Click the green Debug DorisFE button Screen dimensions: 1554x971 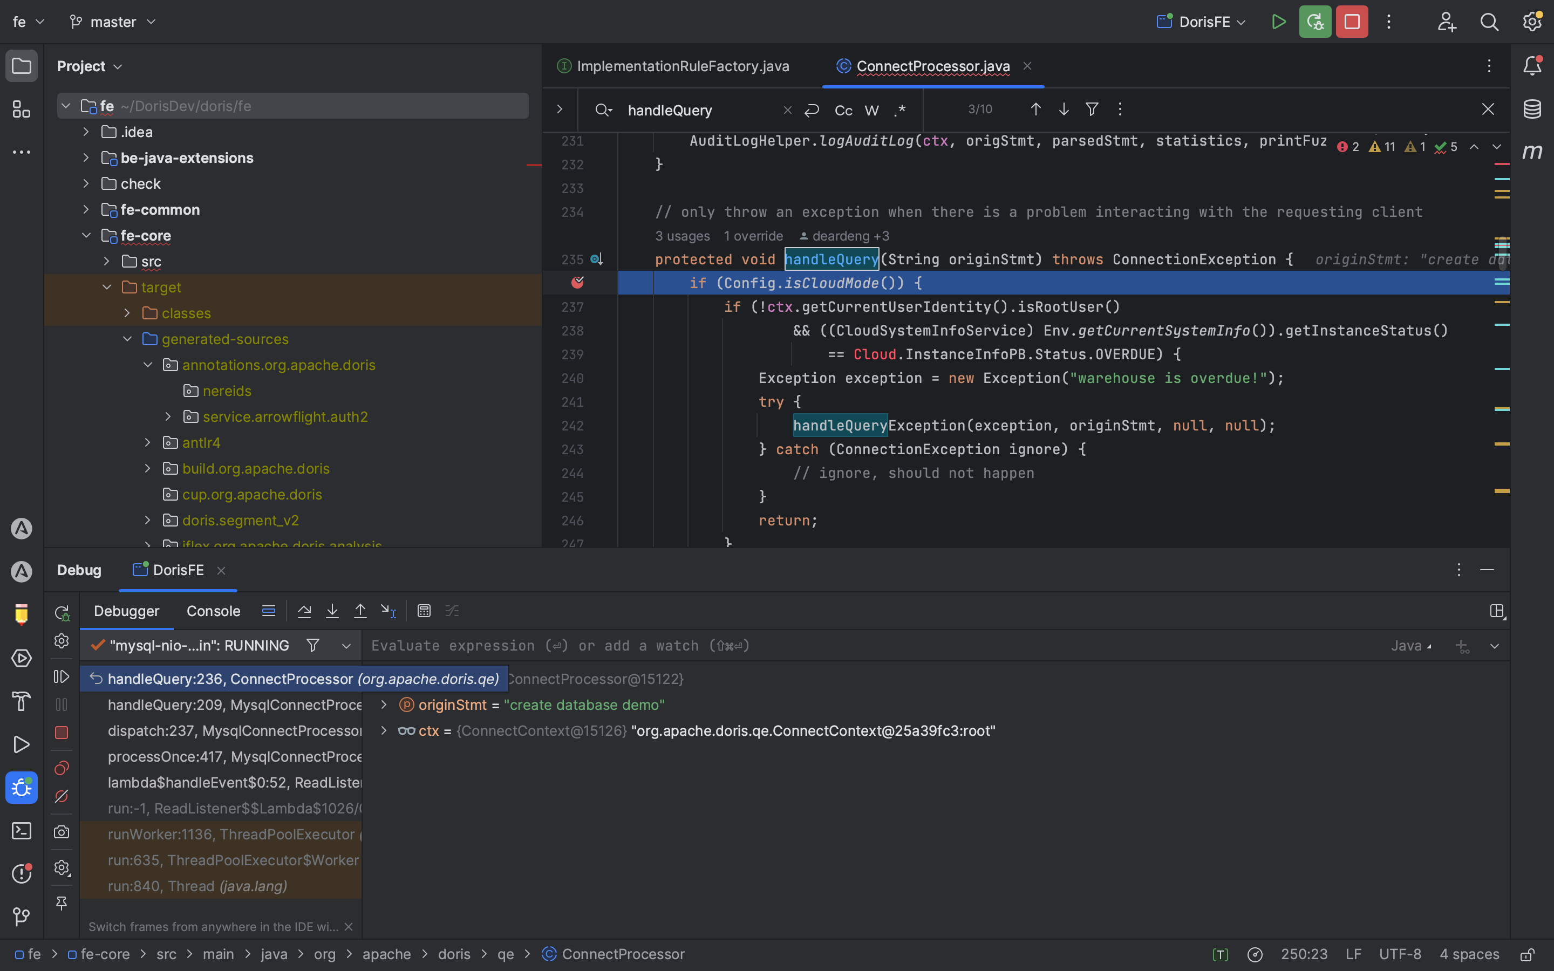pos(1315,22)
